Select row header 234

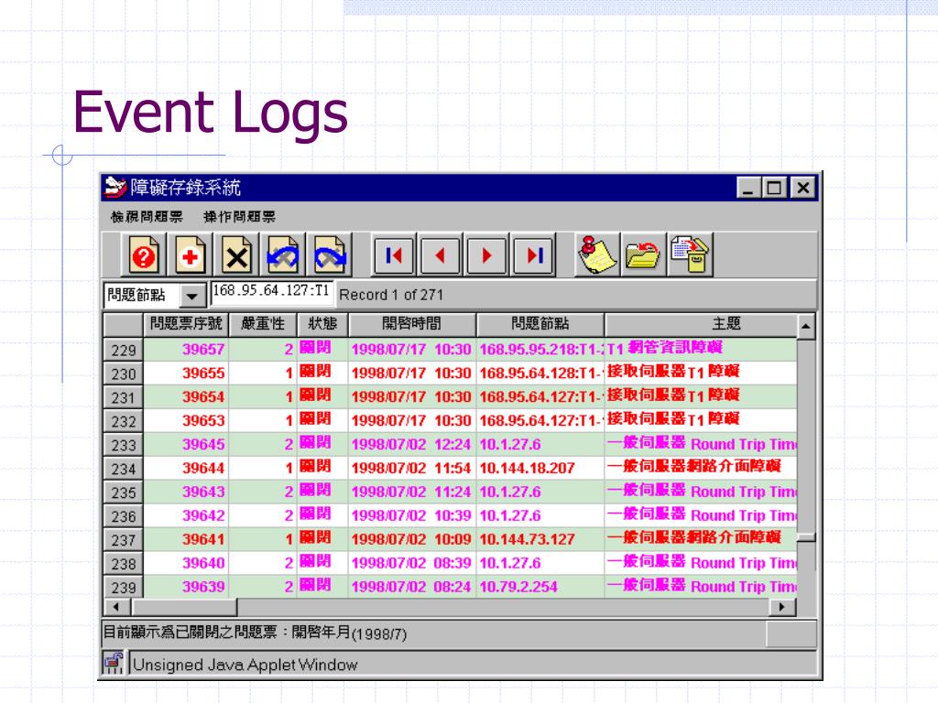click(x=124, y=469)
